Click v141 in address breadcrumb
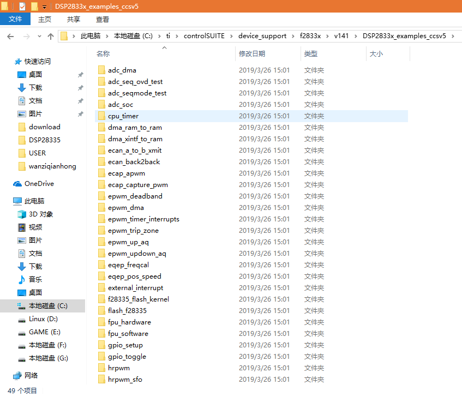This screenshot has width=462, height=397. [x=341, y=36]
